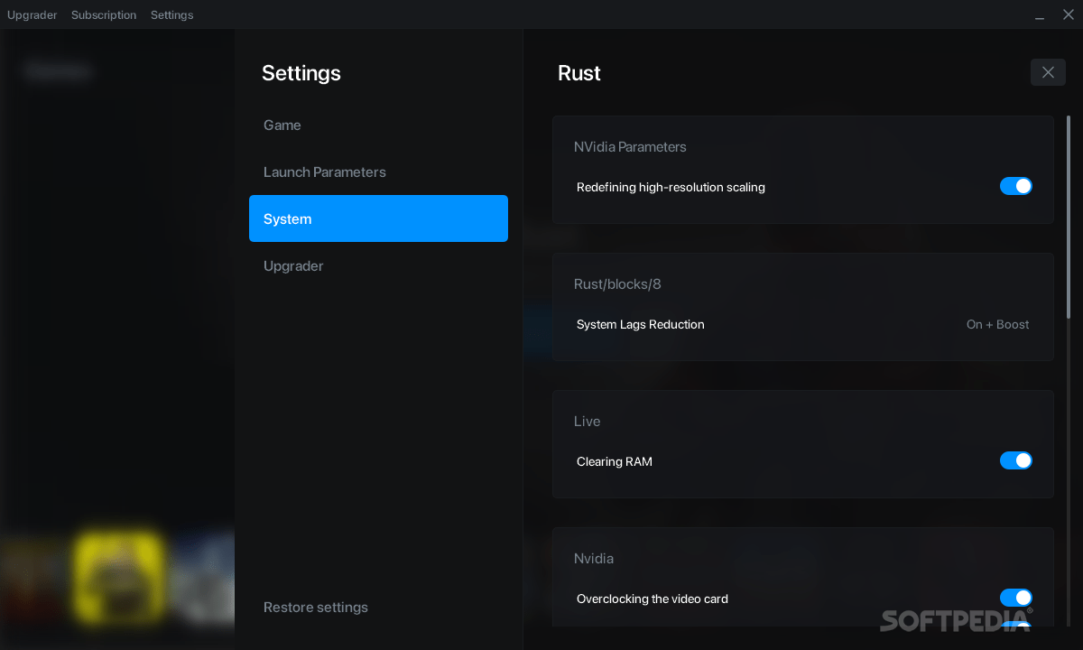Image resolution: width=1083 pixels, height=650 pixels.
Task: Select the highlighted System tab
Action: click(378, 218)
